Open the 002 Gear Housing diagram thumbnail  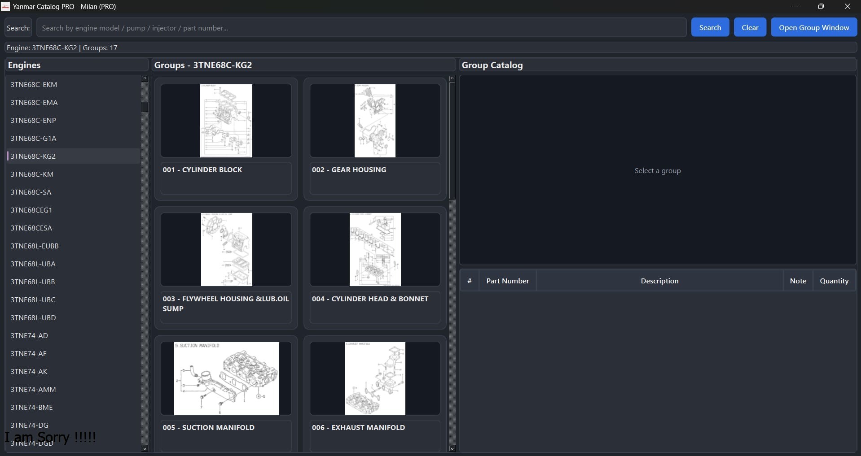[375, 121]
